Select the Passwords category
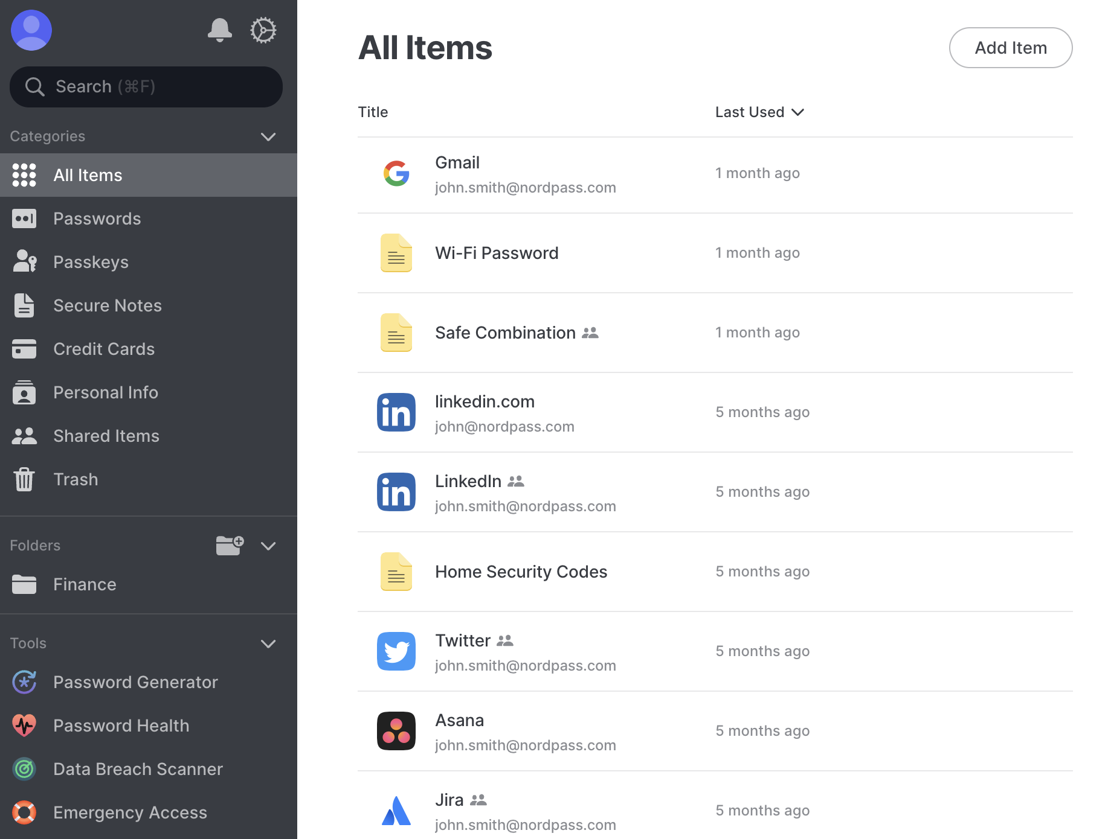This screenshot has height=839, width=1108. click(97, 219)
